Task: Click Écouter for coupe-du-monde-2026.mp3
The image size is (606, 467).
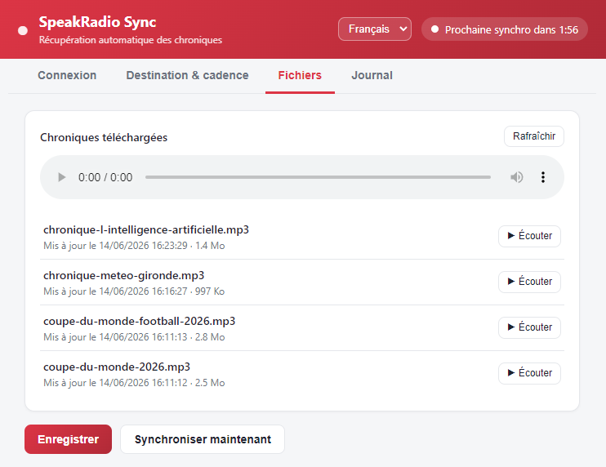Action: click(529, 373)
